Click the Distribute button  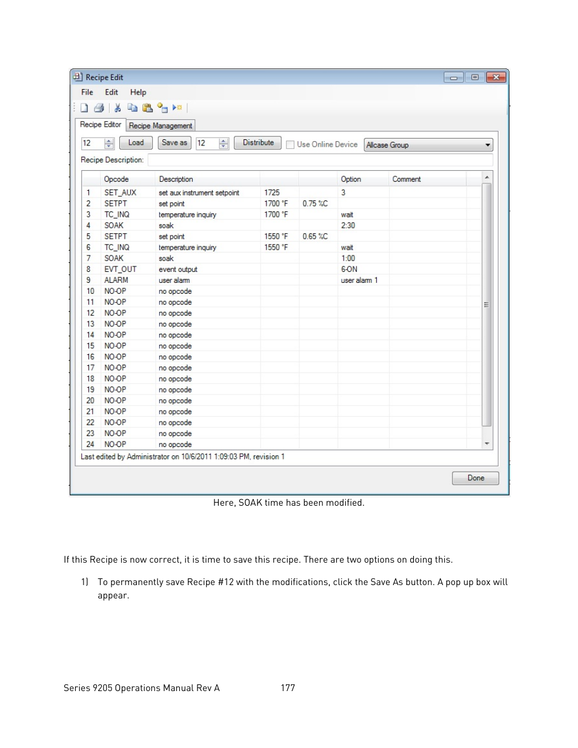258,143
